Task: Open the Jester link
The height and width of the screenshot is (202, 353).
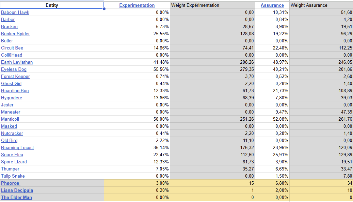Action: tap(7, 105)
